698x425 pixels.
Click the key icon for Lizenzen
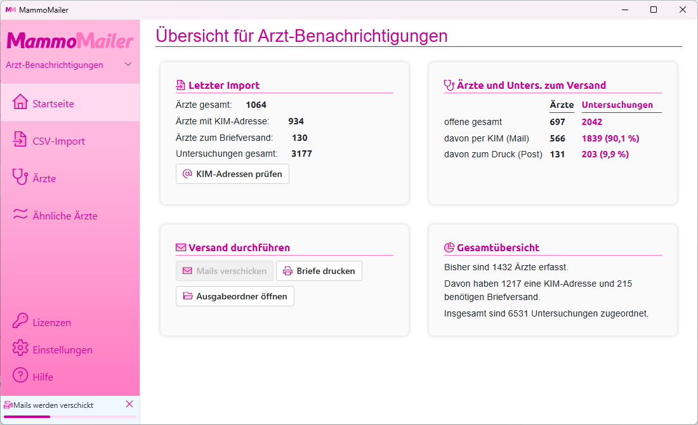click(20, 321)
